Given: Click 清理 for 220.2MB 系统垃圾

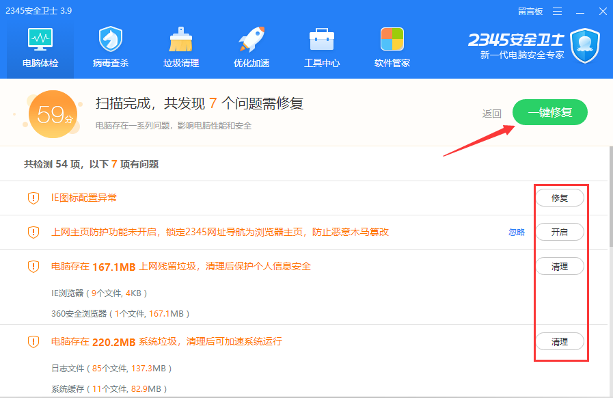Looking at the screenshot, I should point(560,342).
